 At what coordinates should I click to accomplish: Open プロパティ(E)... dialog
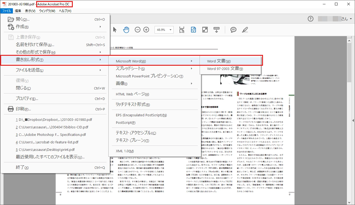point(55,99)
